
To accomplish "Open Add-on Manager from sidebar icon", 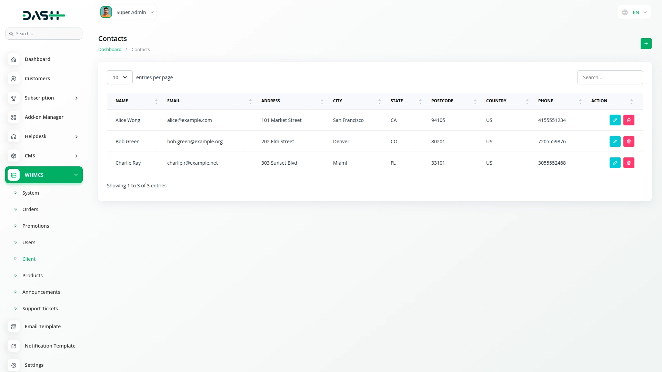I will (x=14, y=117).
